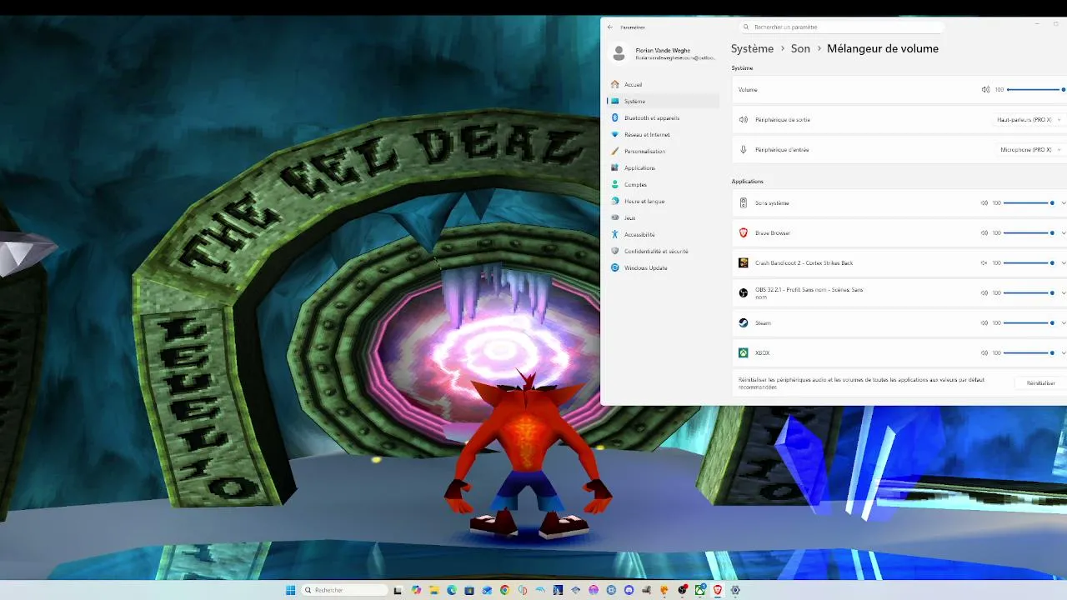This screenshot has width=1067, height=600.
Task: Mute Steam in the volume mixer
Action: coord(984,322)
